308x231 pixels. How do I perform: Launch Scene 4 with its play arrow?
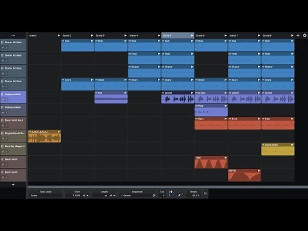(x=158, y=35)
